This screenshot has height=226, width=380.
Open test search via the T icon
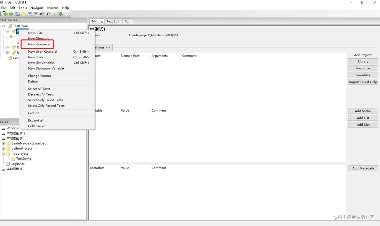48,14
